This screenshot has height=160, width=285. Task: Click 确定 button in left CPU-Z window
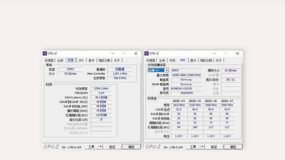131,147
